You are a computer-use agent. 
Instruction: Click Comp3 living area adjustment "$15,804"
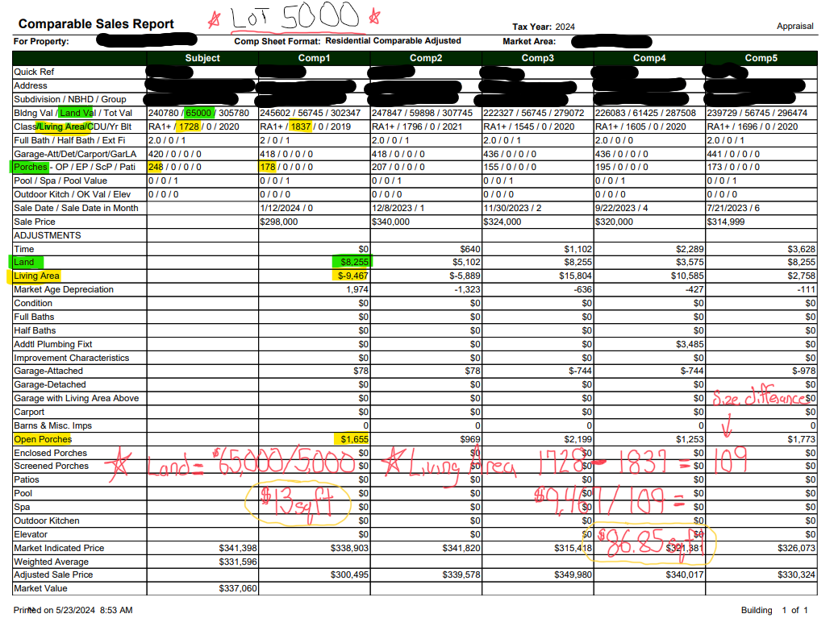point(576,276)
